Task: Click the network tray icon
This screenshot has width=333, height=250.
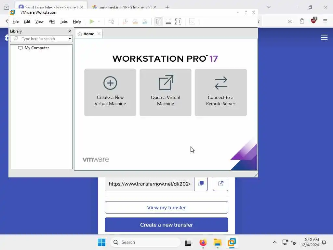Action: [x=285, y=242]
